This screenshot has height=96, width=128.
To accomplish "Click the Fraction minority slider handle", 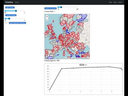I will pos(9,19).
